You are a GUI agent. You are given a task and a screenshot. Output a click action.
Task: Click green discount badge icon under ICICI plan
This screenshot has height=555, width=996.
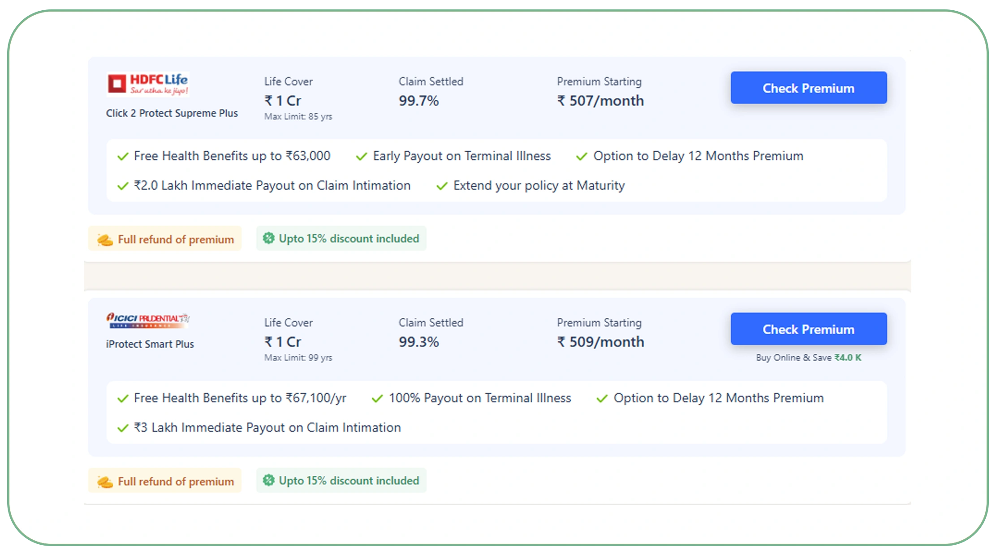point(268,480)
